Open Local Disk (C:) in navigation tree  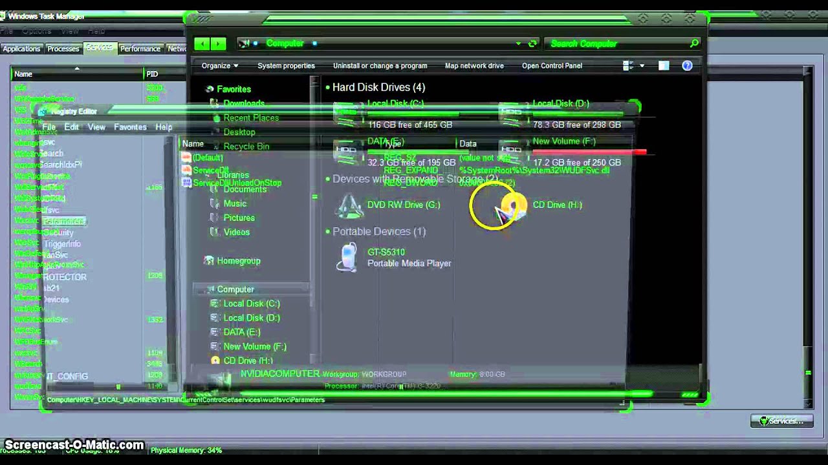click(x=252, y=304)
